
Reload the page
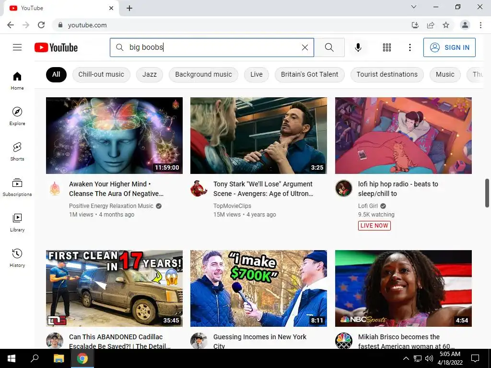click(x=41, y=25)
